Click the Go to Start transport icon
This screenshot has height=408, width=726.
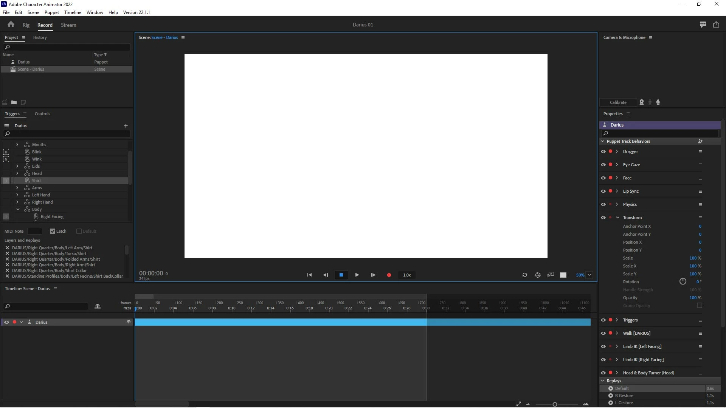pos(309,275)
